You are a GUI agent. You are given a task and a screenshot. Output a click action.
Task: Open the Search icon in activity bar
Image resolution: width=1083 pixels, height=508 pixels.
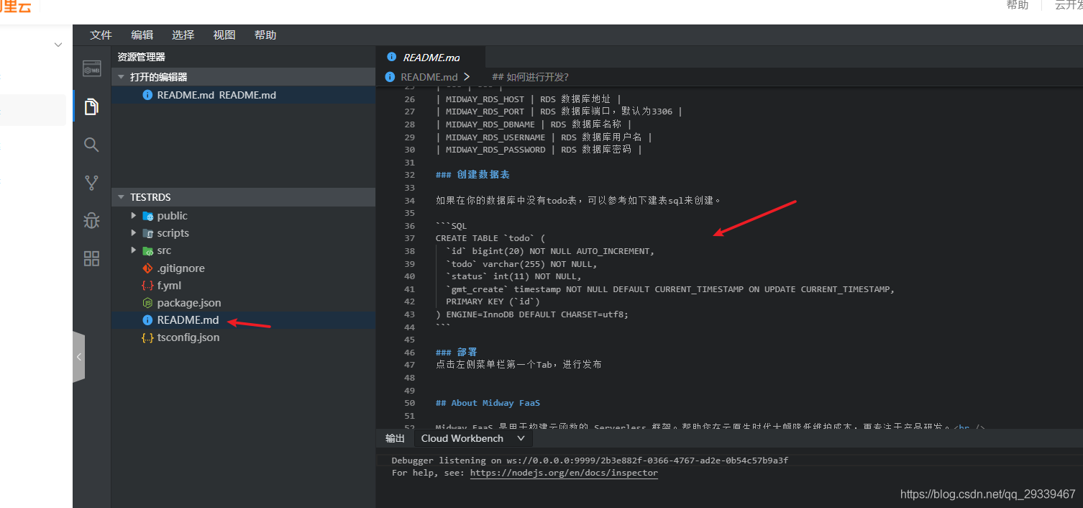(x=91, y=145)
